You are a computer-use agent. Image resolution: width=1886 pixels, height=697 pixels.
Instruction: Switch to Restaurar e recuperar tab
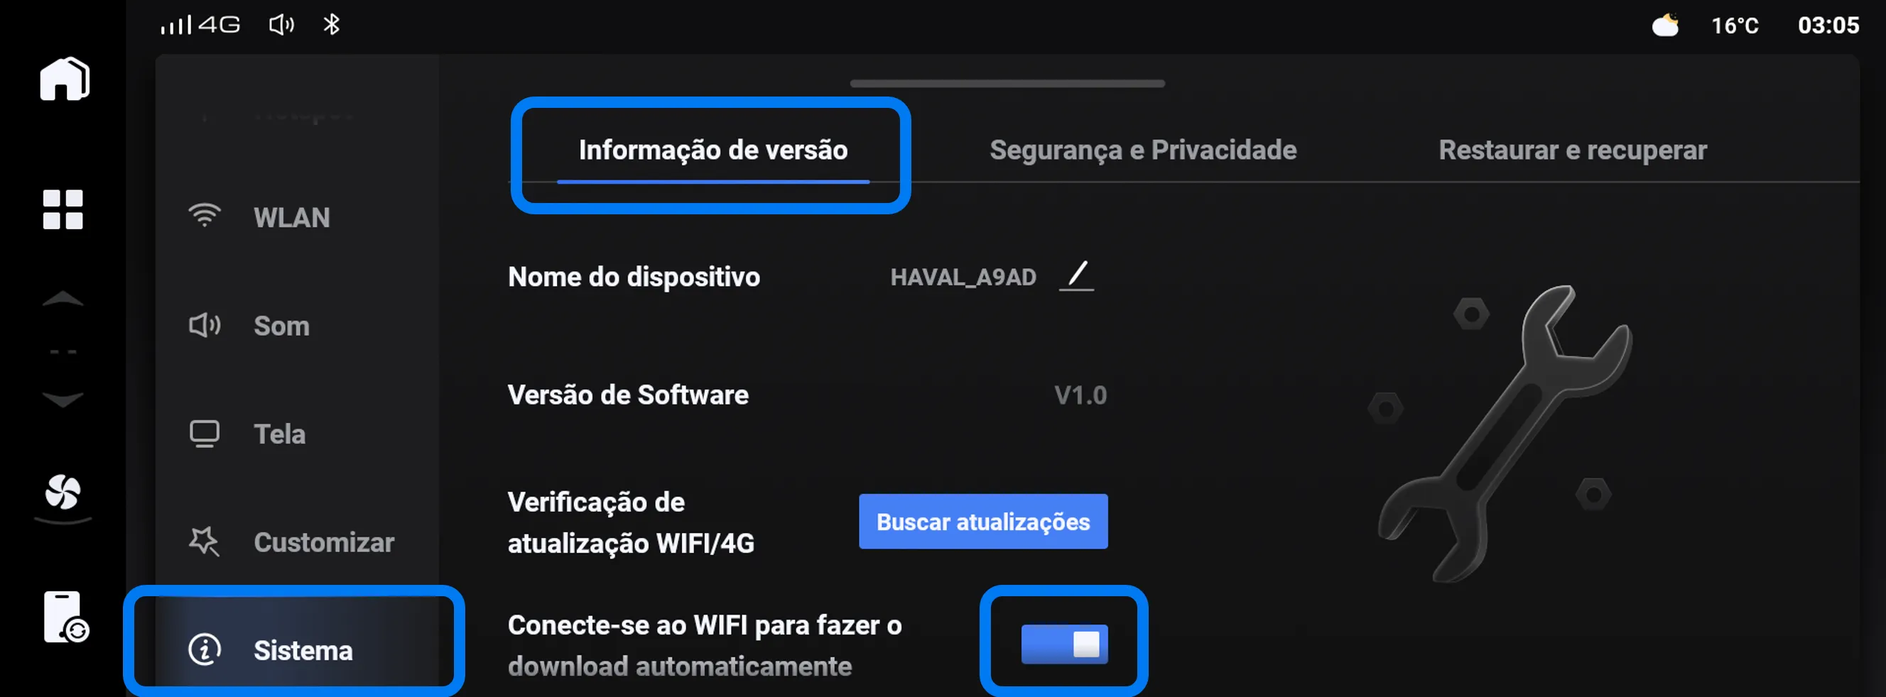(1573, 150)
